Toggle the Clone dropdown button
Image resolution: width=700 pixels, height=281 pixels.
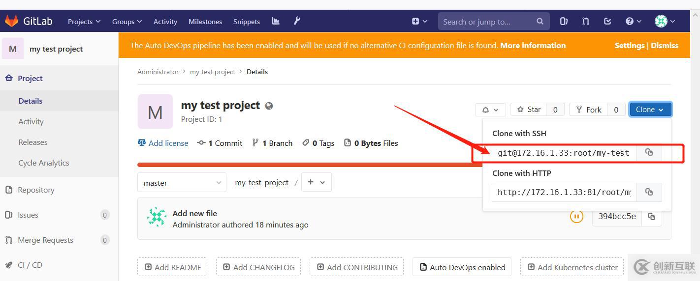(x=650, y=110)
